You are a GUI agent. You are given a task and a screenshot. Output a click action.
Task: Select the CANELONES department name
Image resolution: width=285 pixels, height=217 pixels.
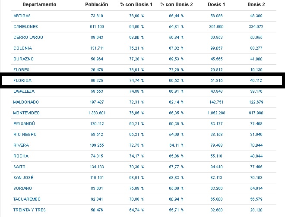point(26,27)
